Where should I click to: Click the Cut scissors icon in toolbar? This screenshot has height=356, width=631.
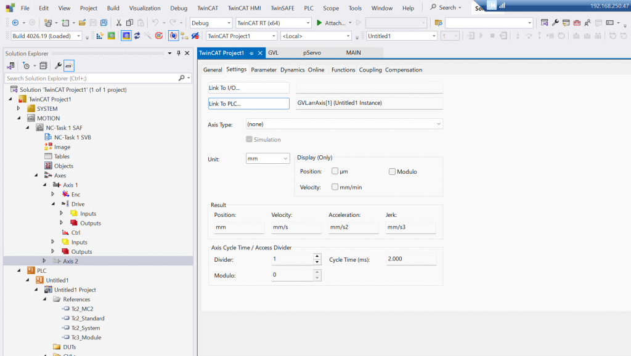click(x=119, y=23)
